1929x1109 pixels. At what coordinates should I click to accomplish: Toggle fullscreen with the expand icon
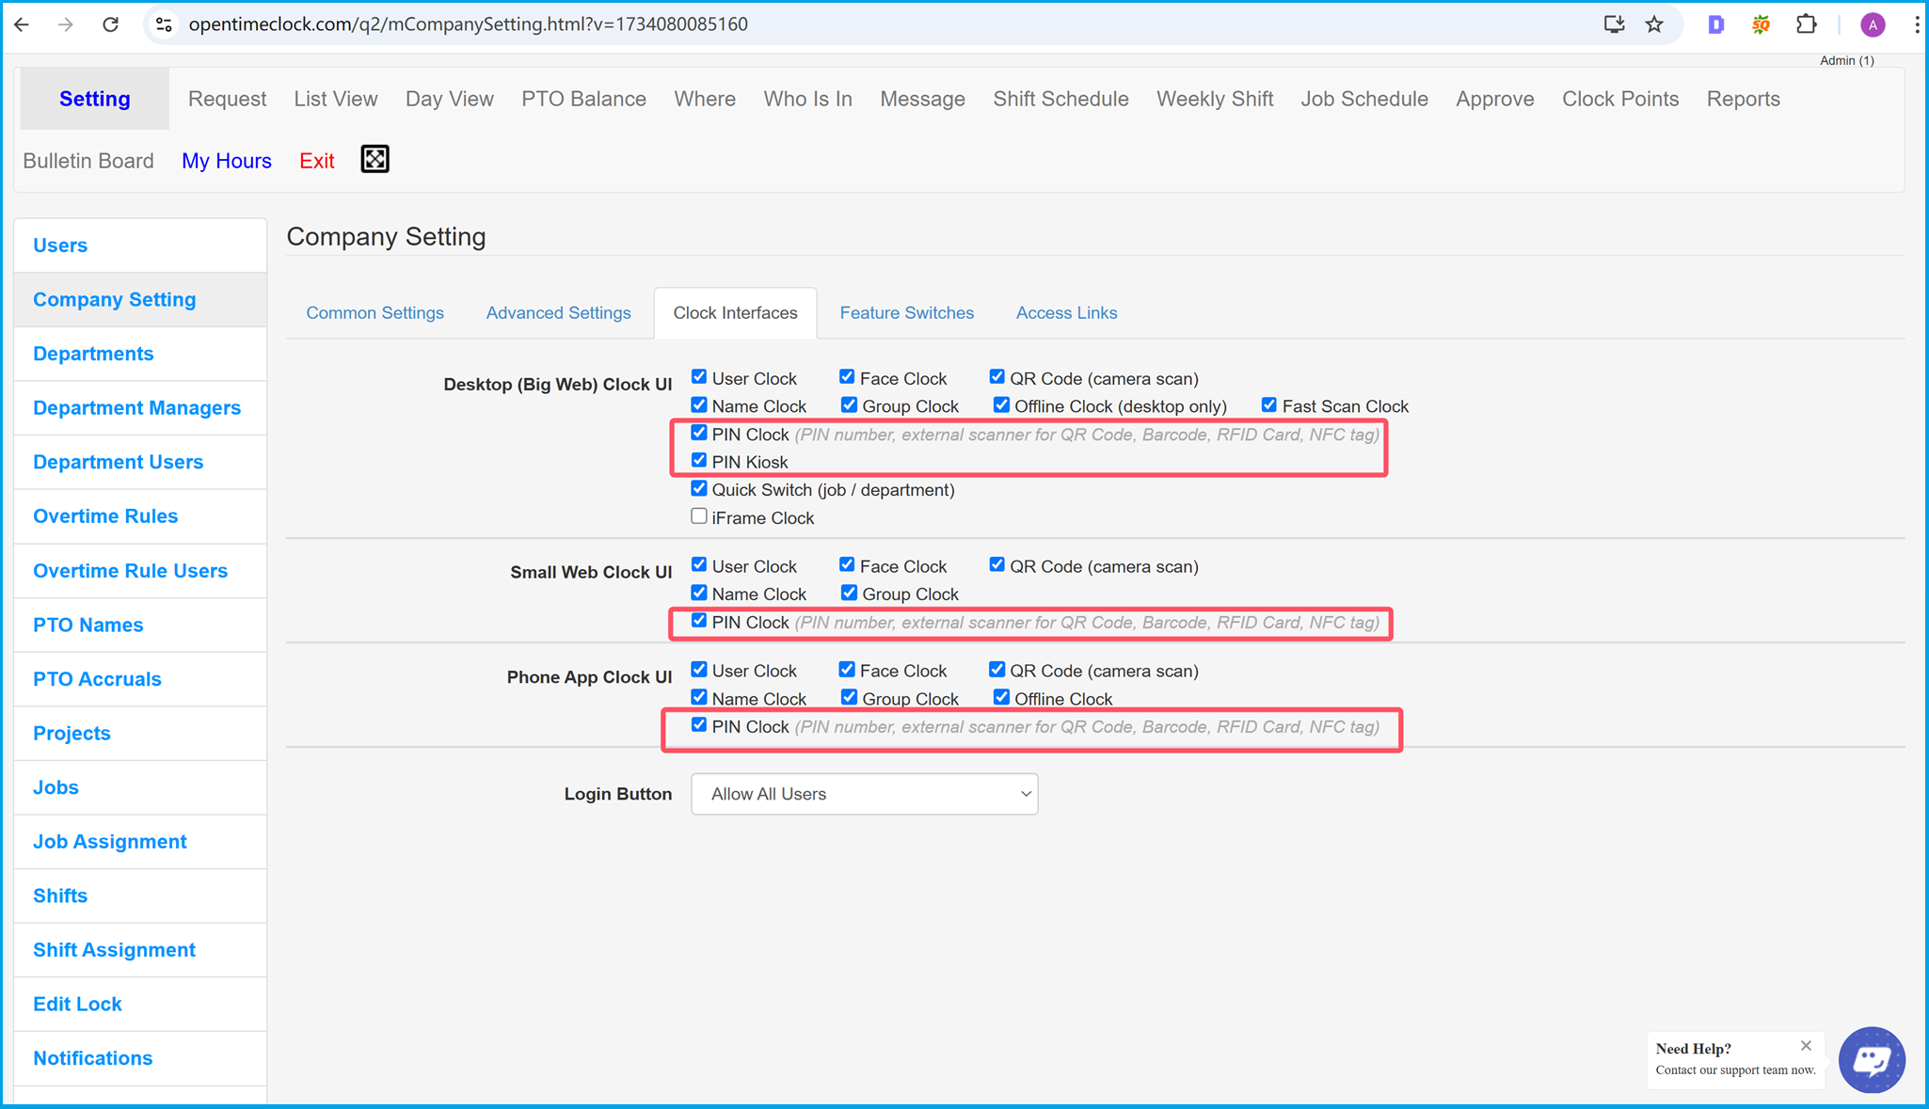(375, 159)
